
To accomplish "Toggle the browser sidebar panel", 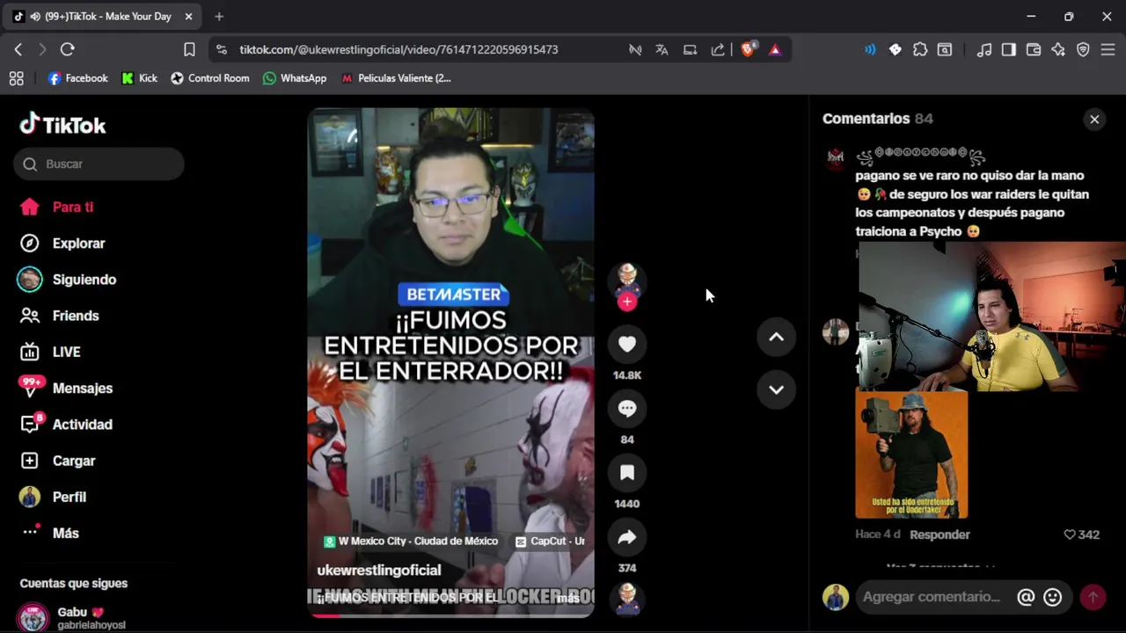I will [x=1009, y=49].
